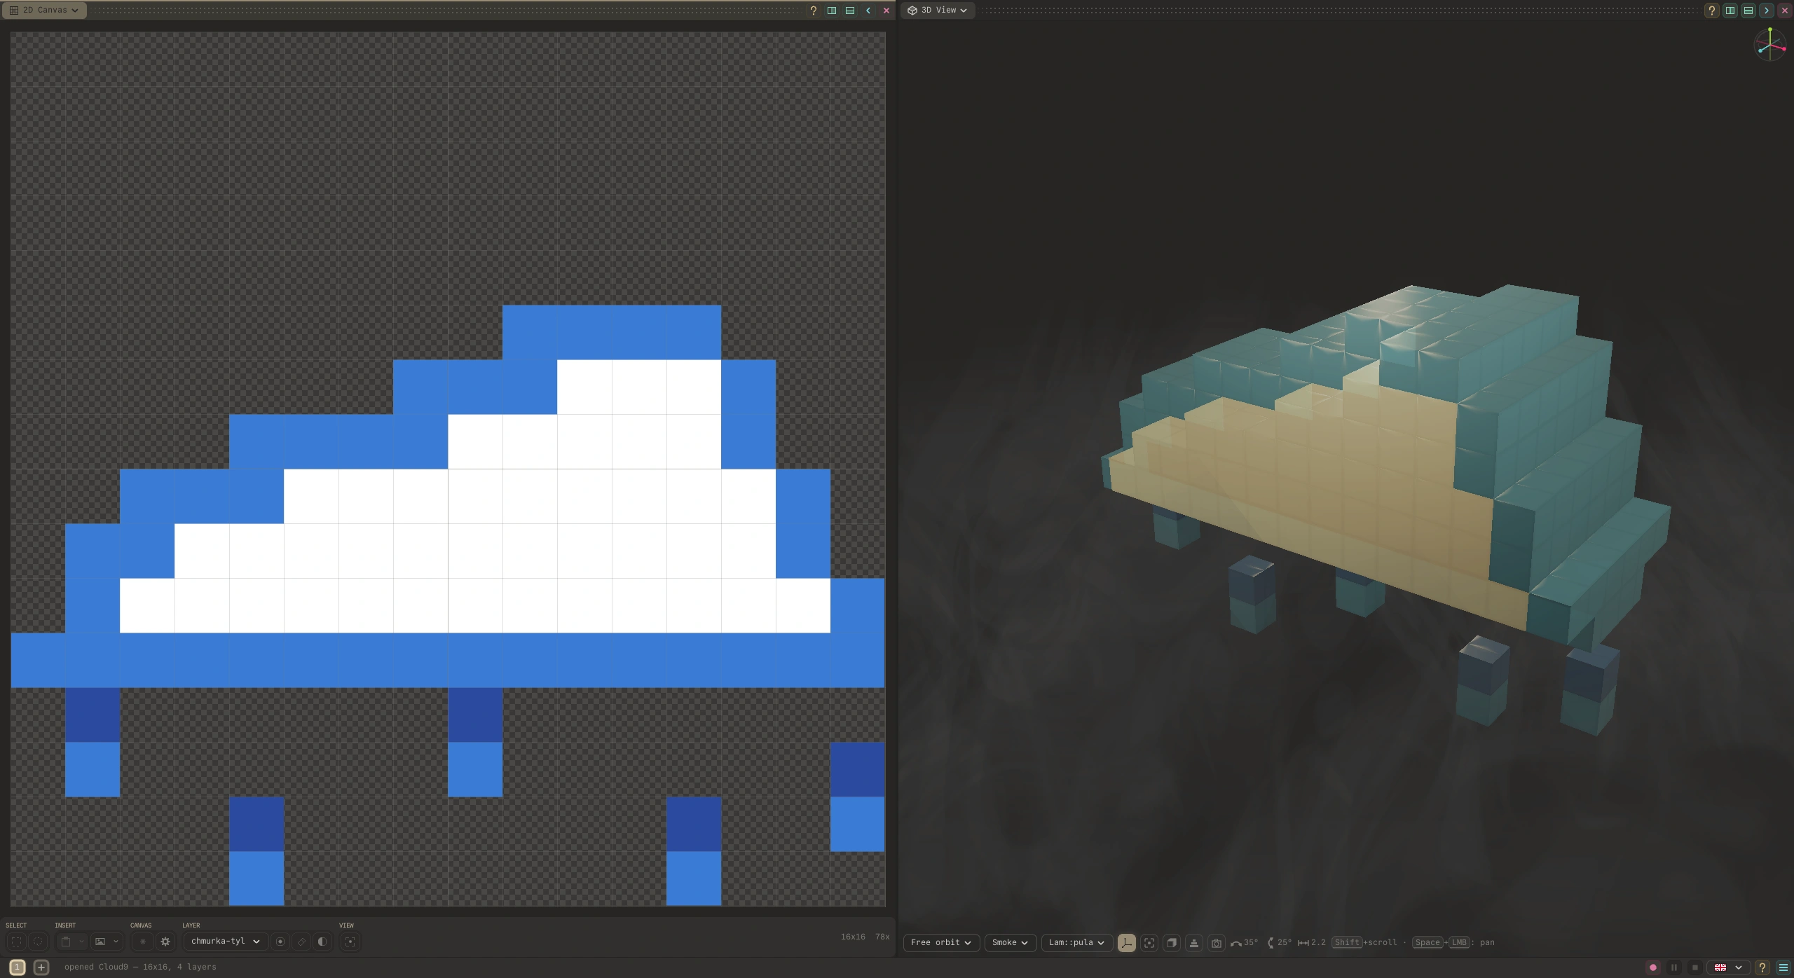Click the 25° elevation angle value
Screen dimensions: 1794x978
pos(1285,943)
